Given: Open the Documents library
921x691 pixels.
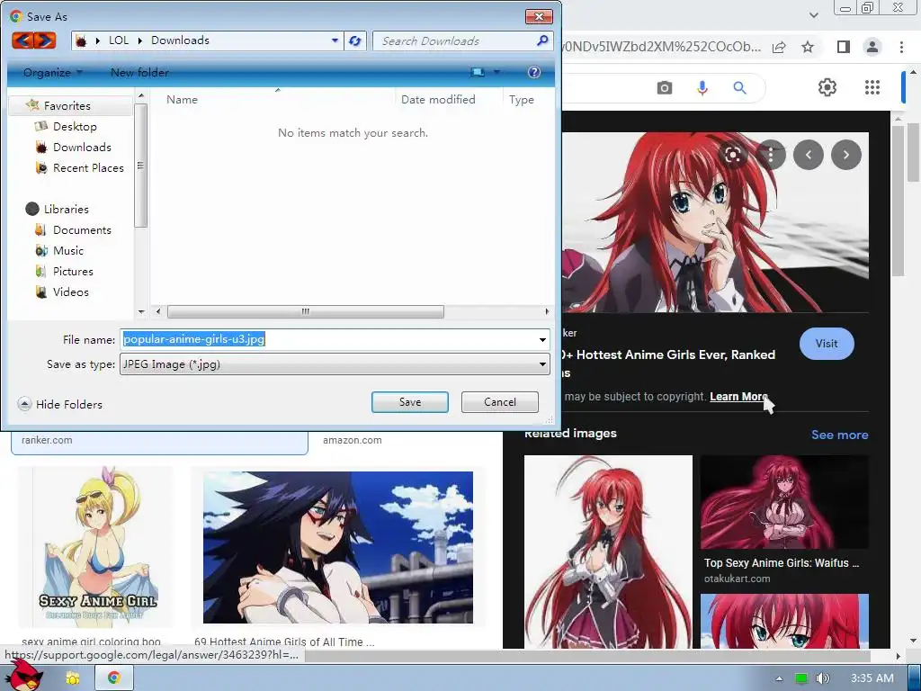Looking at the screenshot, I should pos(82,229).
